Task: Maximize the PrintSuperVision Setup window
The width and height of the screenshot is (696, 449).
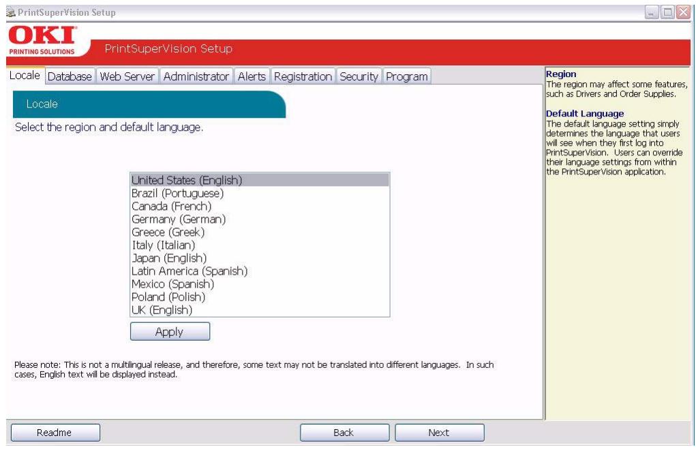Action: [x=667, y=12]
